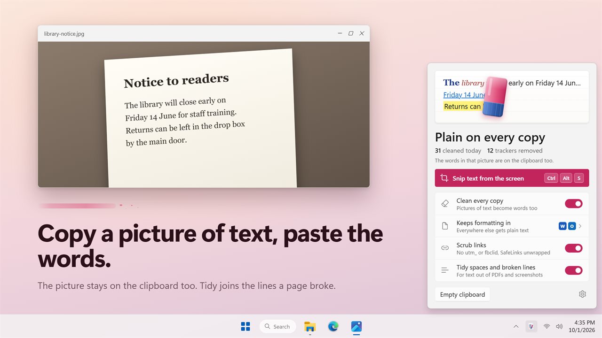Click the Empty clipboard button

[462, 294]
